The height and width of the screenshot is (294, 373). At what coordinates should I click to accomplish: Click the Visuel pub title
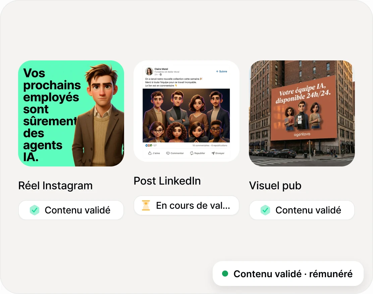[275, 186]
